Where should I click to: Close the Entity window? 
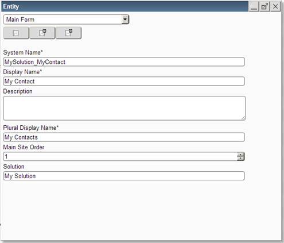[275, 6]
